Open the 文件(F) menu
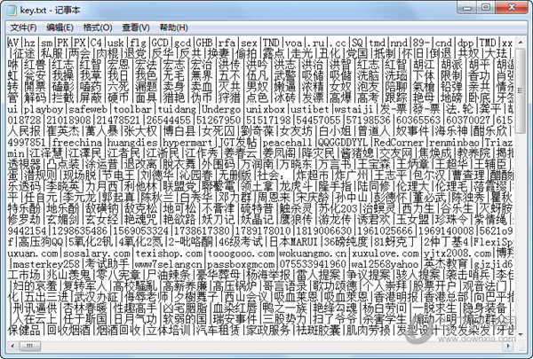The height and width of the screenshot is (359, 533). point(23,27)
